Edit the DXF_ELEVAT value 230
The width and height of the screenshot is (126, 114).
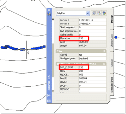pos(81,68)
